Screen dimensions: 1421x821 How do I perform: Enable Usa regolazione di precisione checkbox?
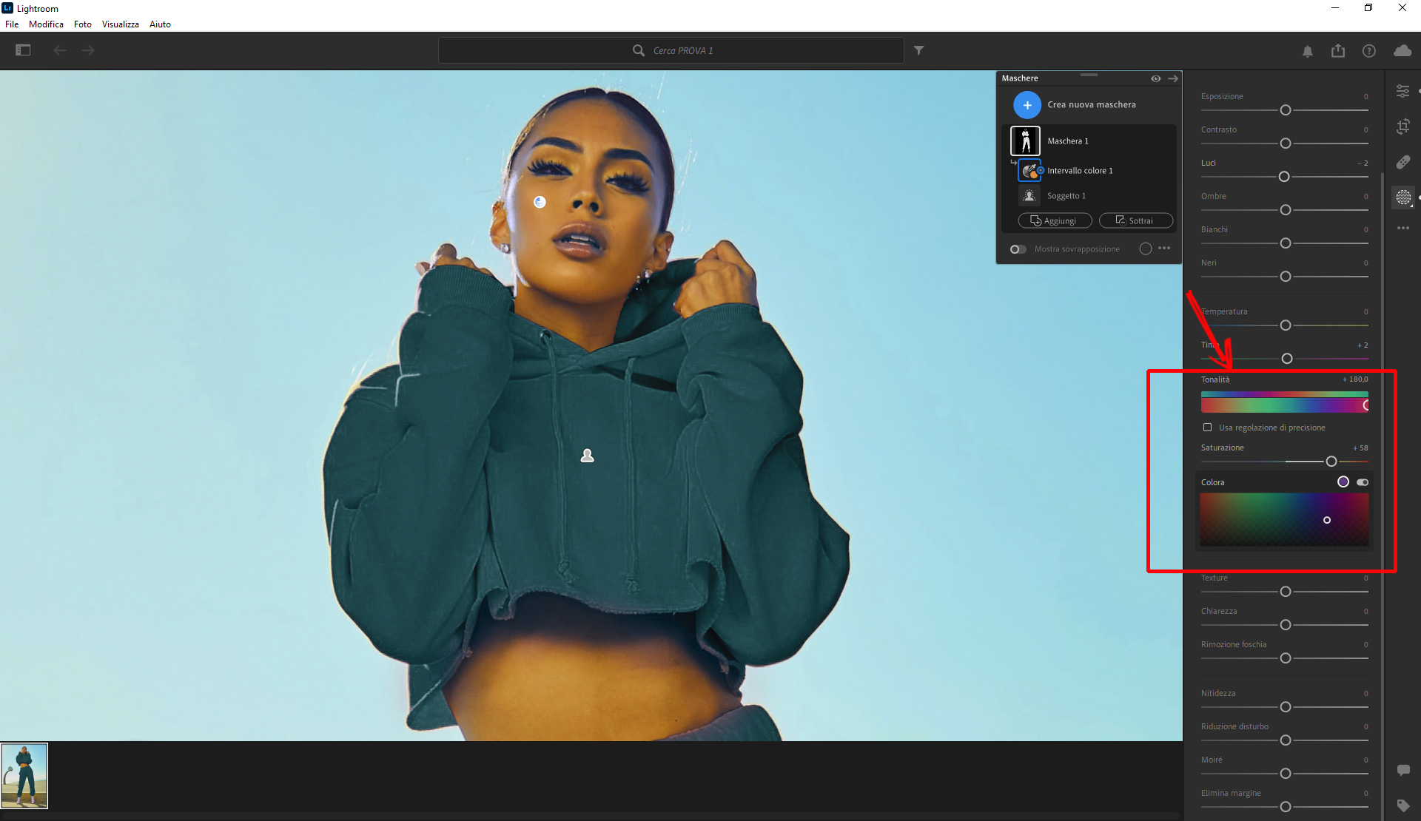[1208, 428]
